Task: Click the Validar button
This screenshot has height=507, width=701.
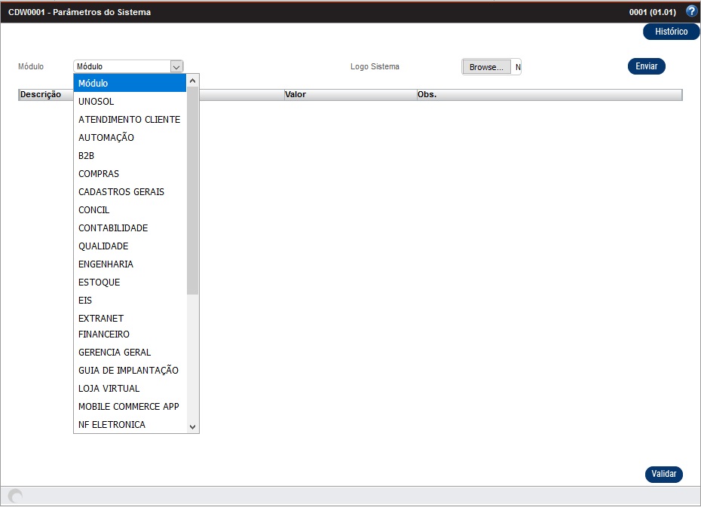Action: coord(663,475)
